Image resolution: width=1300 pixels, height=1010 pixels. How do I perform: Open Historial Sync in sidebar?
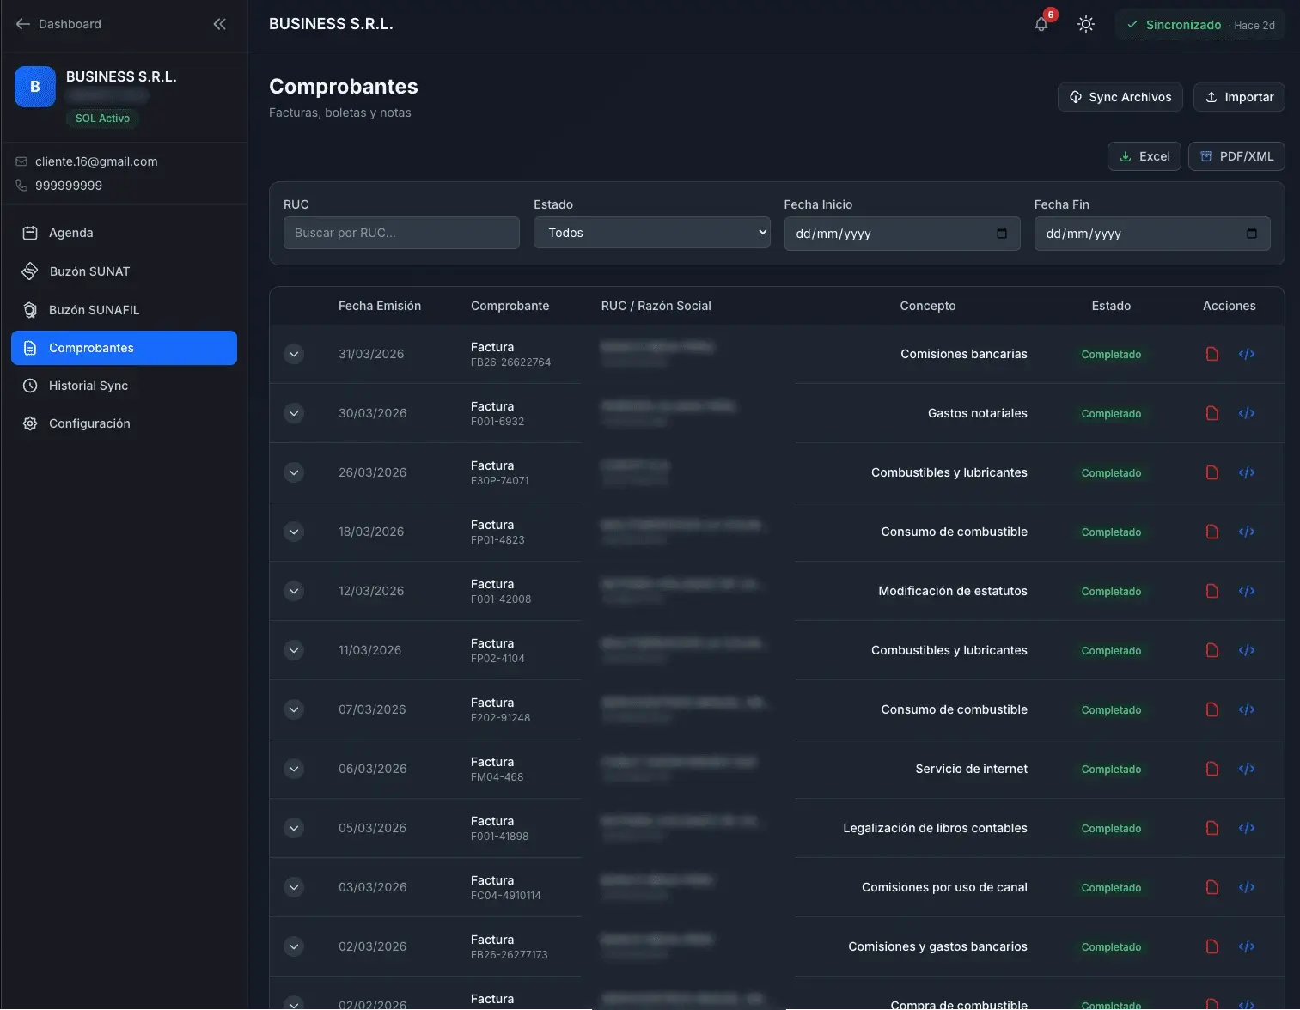click(x=88, y=386)
